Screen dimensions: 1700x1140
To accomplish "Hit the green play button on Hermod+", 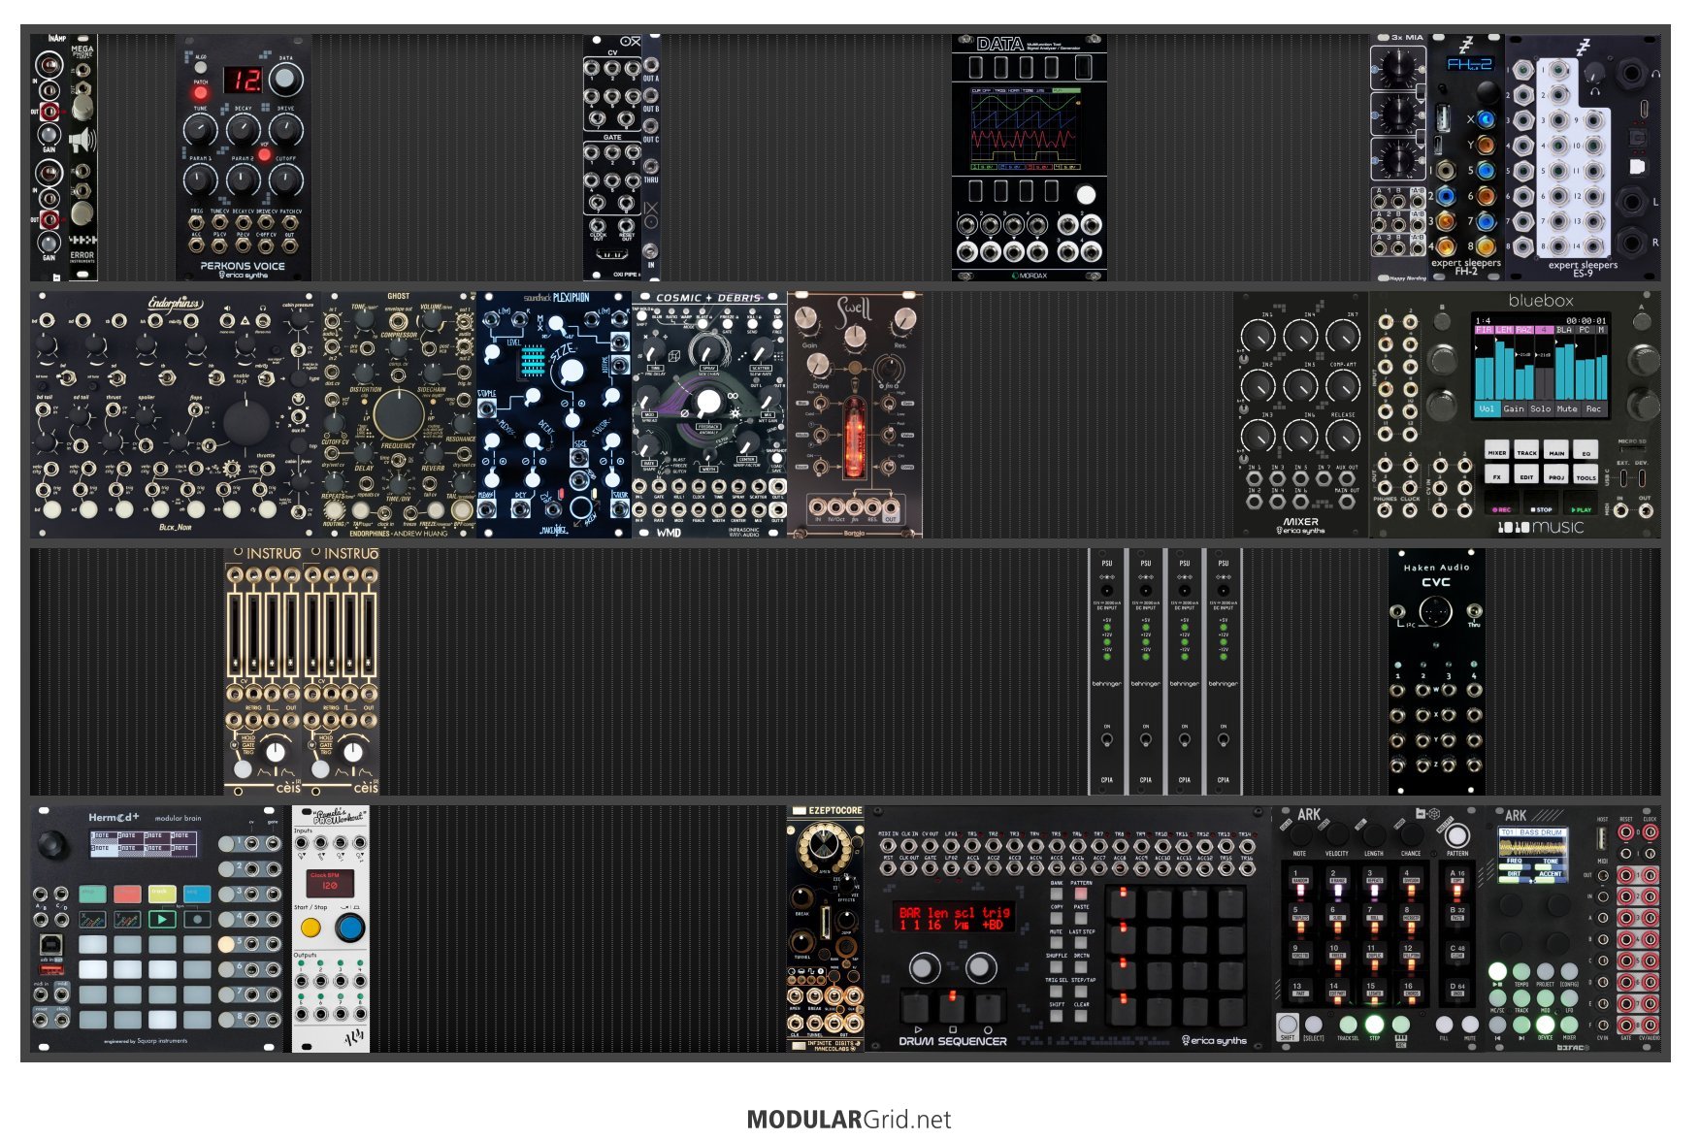I will [x=162, y=919].
